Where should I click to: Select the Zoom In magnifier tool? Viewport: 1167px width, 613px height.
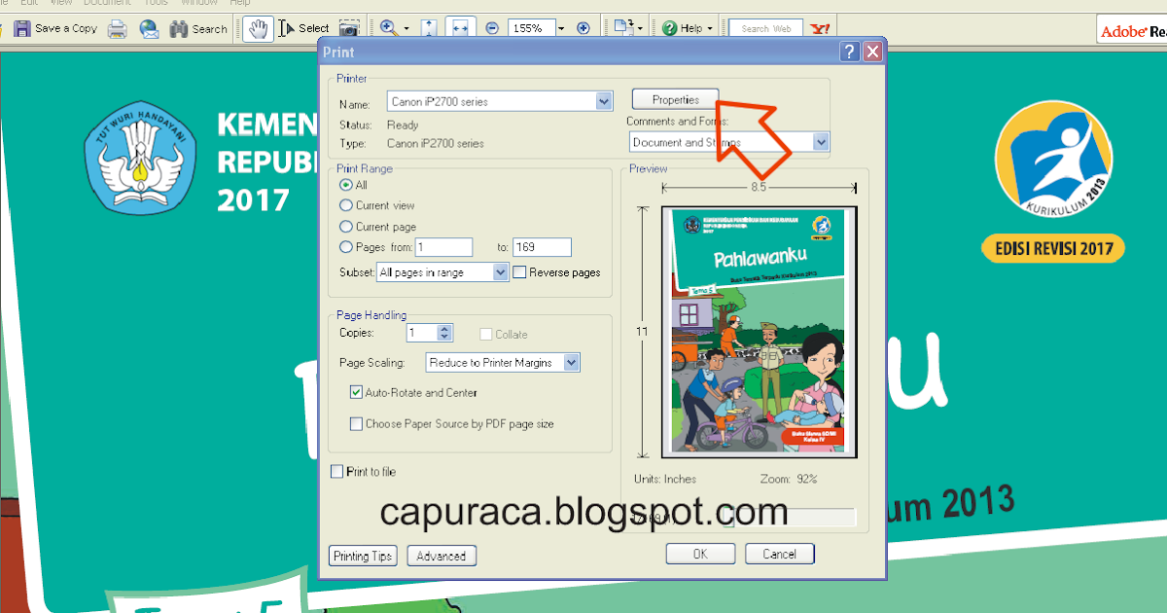pos(388,29)
